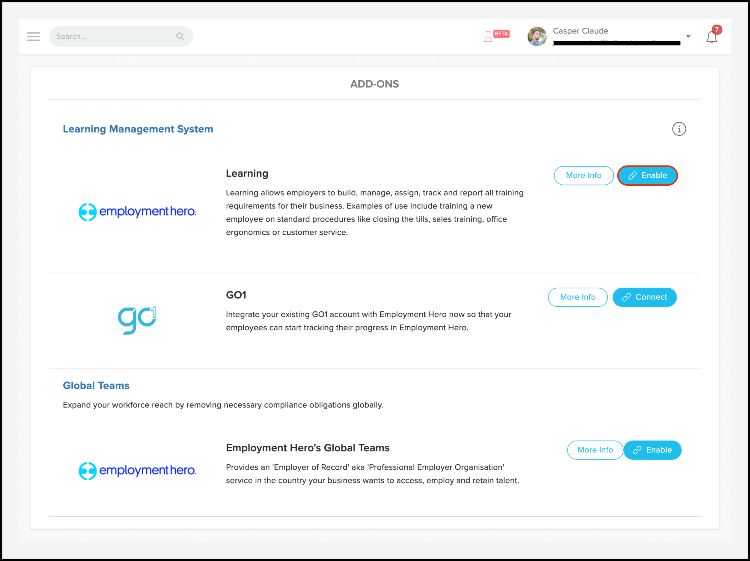750x561 pixels.
Task: Click the Learning Management System heading
Action: 138,129
